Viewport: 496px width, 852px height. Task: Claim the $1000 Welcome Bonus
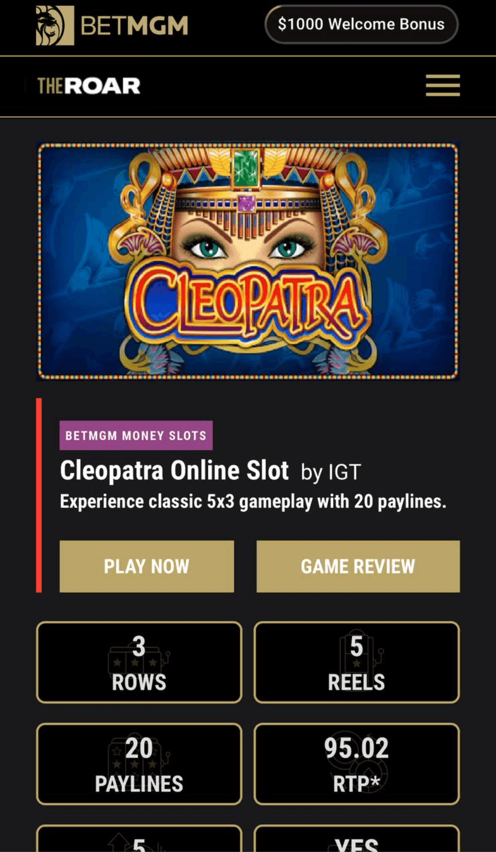point(361,24)
